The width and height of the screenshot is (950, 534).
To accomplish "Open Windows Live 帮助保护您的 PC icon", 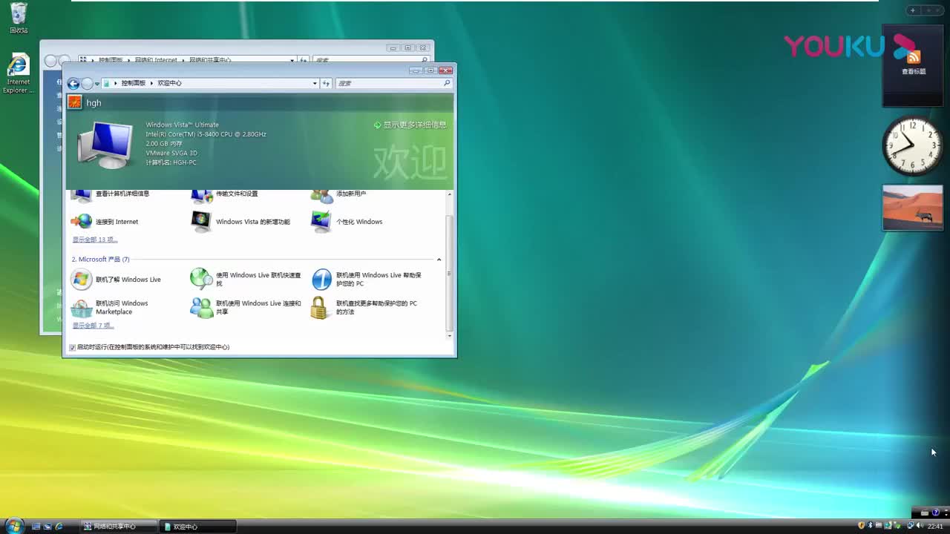I will [x=321, y=279].
